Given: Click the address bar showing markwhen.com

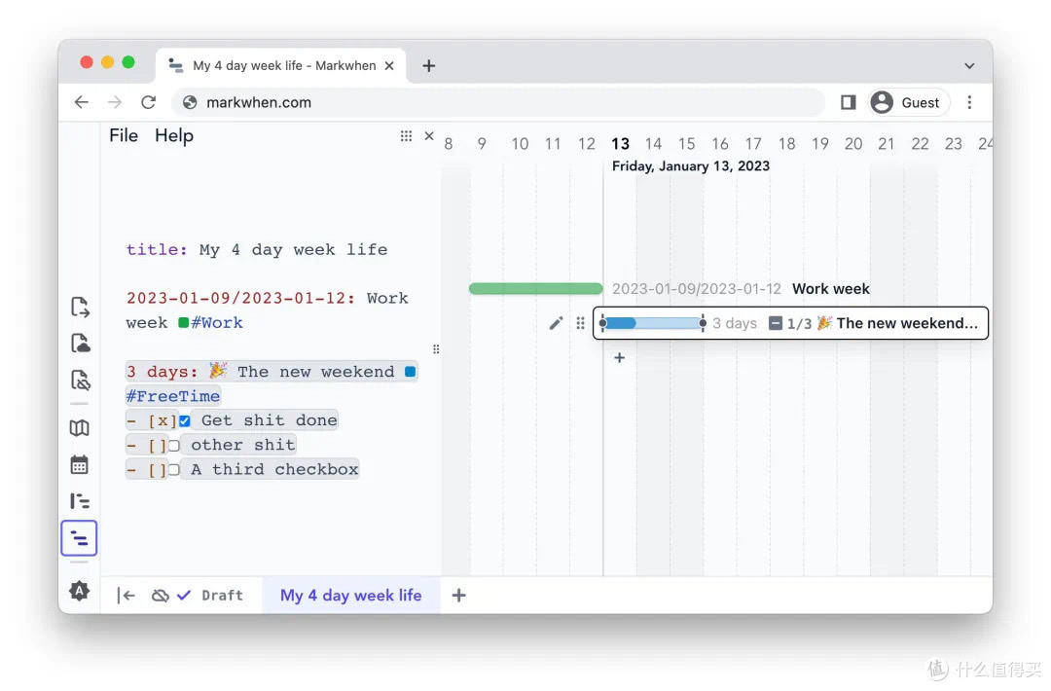Looking at the screenshot, I should tap(499, 102).
